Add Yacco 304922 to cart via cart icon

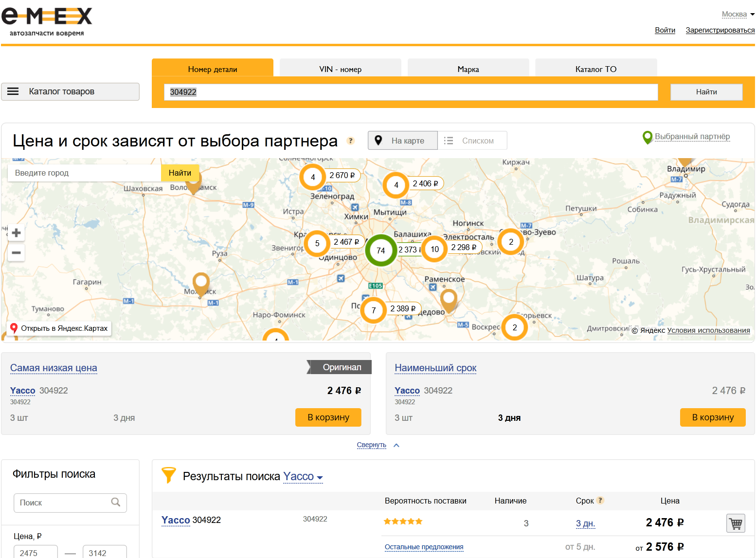coord(736,523)
